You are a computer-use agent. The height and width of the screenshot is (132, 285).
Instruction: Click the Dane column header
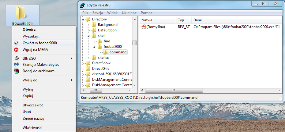(237, 20)
